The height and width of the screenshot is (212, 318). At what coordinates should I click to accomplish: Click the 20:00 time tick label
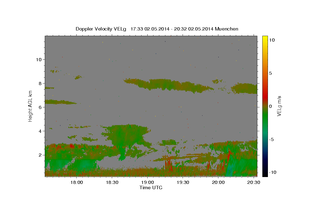[218, 183]
